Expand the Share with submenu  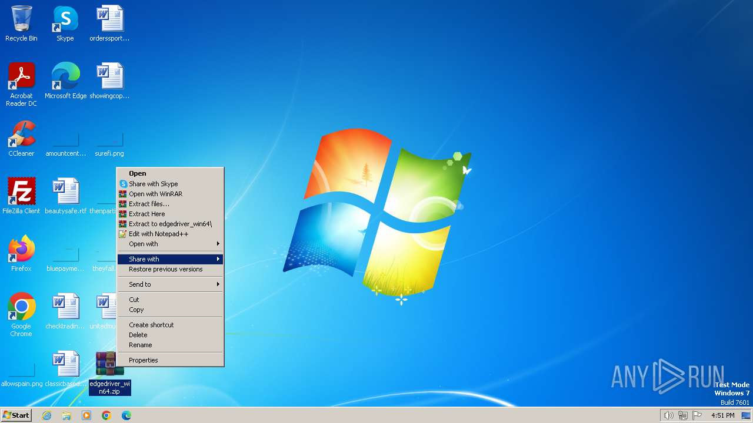tap(171, 259)
